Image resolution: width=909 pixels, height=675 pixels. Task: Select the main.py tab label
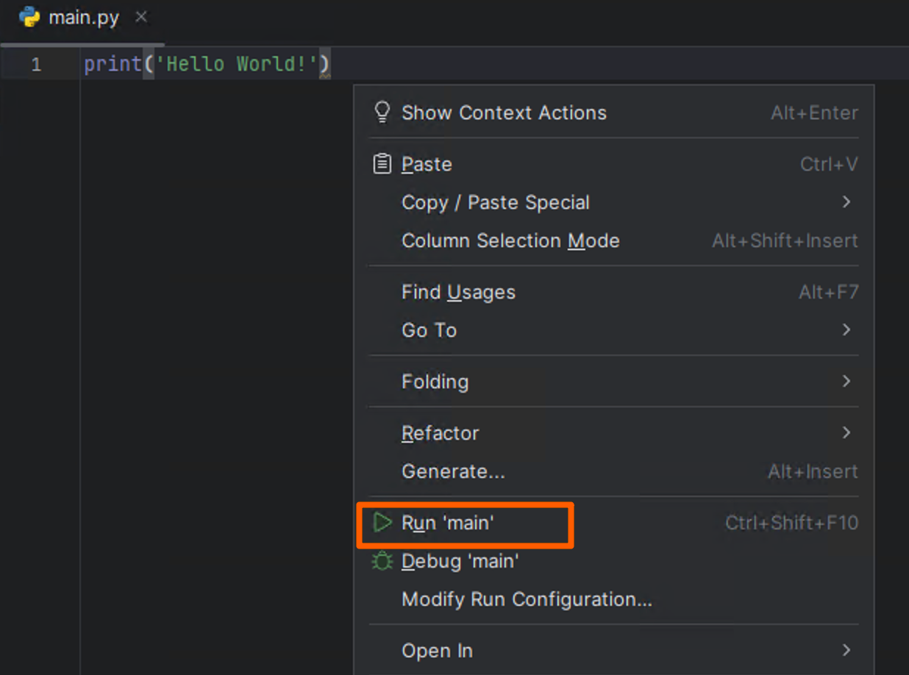pos(83,18)
